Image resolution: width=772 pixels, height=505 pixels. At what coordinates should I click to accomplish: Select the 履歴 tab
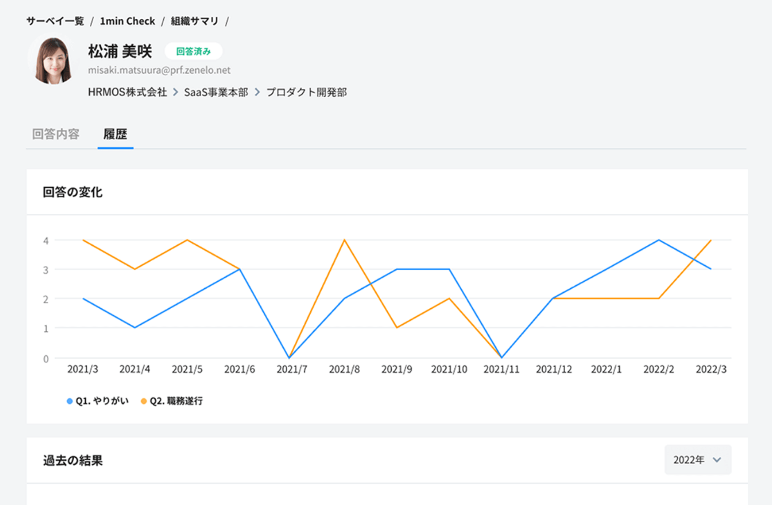coord(115,134)
